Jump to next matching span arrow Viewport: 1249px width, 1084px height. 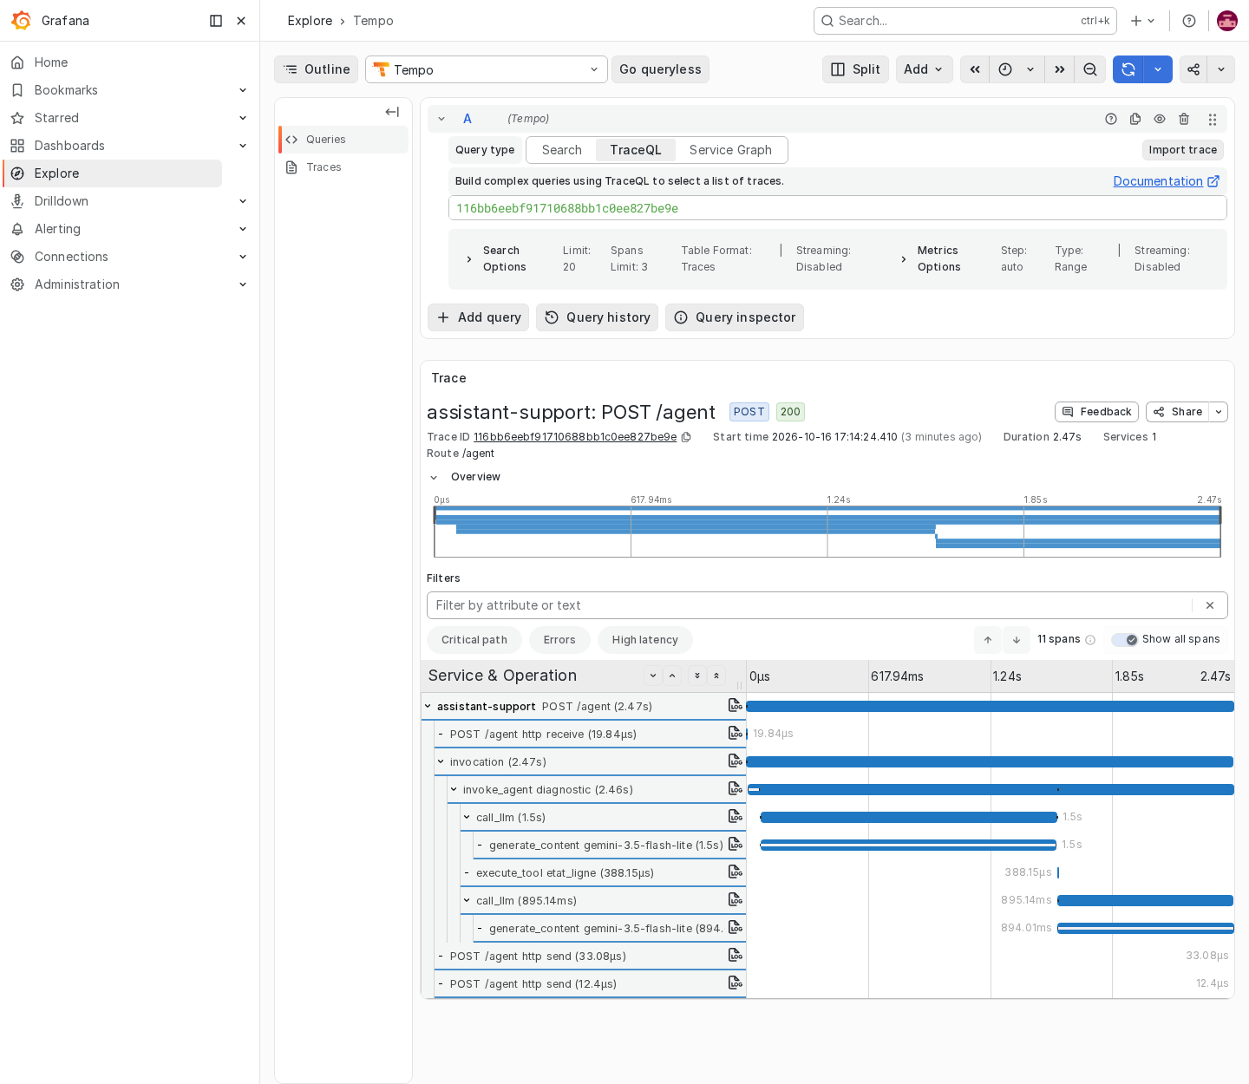[1017, 640]
